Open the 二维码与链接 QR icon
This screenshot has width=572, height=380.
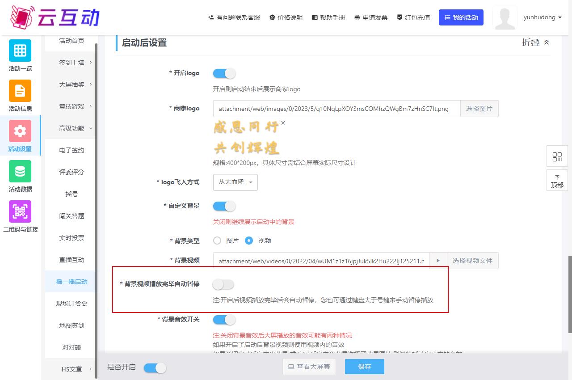[x=20, y=211]
